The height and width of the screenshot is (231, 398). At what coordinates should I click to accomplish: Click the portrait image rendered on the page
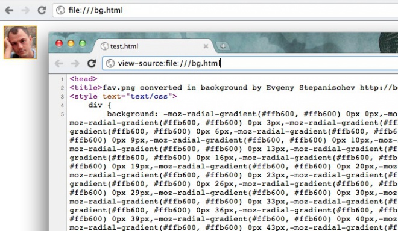tap(20, 42)
